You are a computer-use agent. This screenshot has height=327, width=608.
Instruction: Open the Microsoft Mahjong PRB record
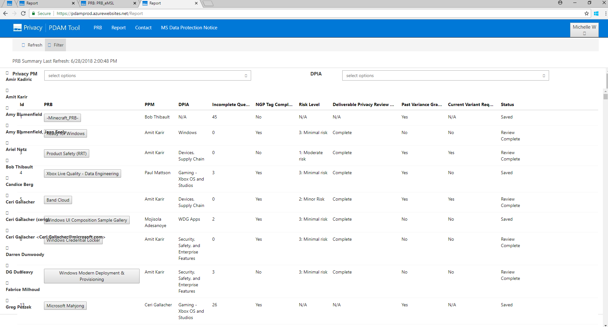point(65,305)
